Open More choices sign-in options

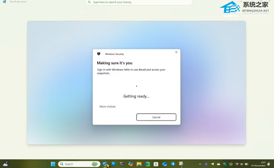coord(107,107)
